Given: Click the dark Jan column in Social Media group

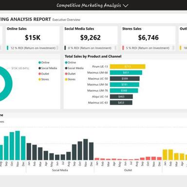Looking at the screenshot, I should (29, 151).
